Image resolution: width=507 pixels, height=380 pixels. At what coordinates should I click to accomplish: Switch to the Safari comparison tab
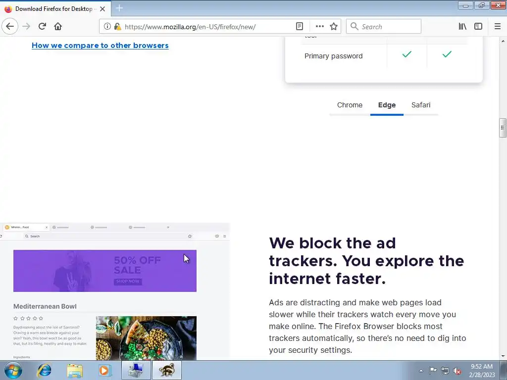421,105
